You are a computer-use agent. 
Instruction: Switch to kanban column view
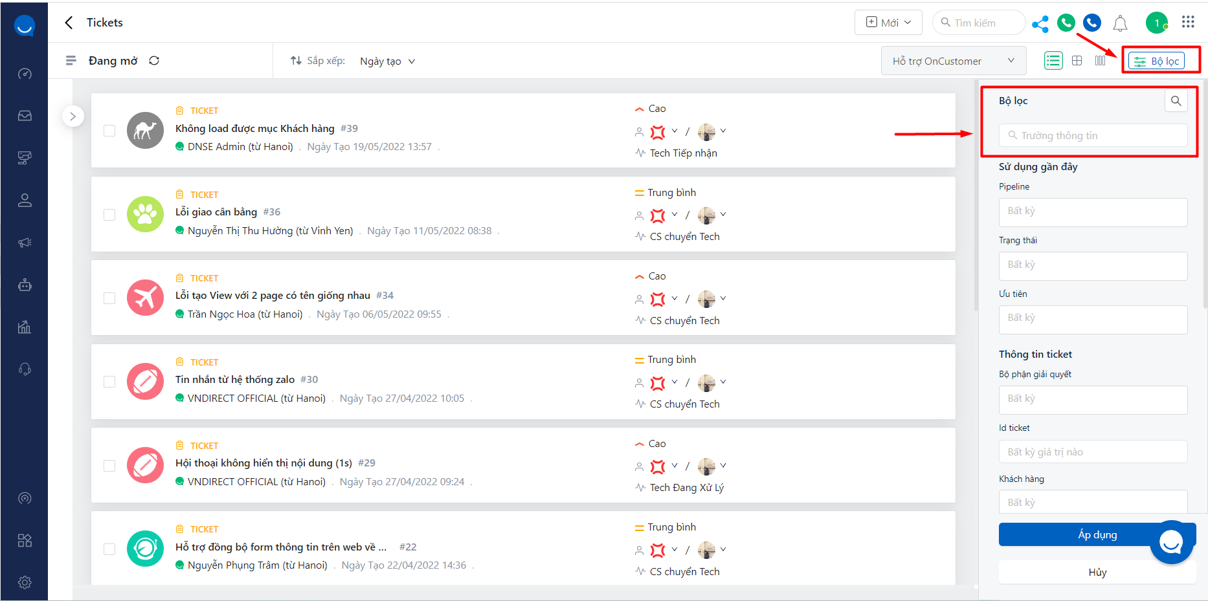point(1101,61)
